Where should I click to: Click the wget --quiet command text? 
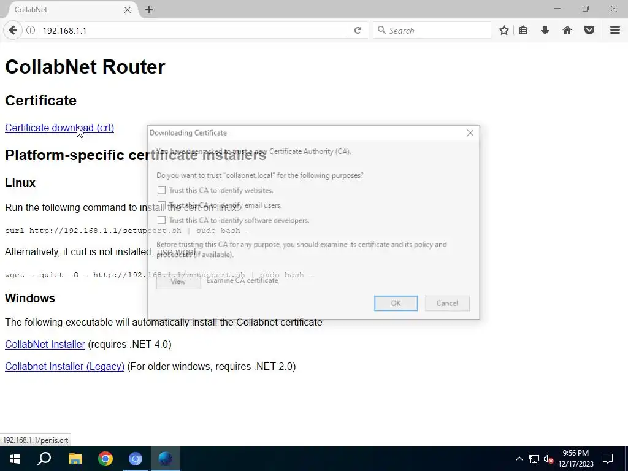pos(159,275)
